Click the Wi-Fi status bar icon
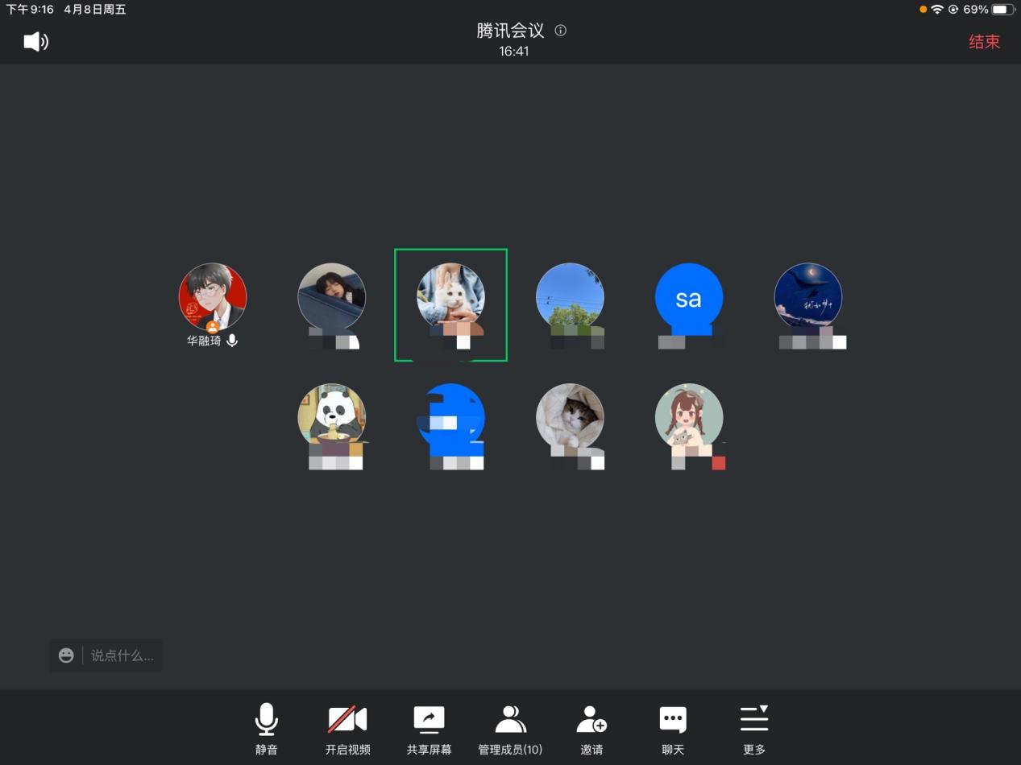This screenshot has height=765, width=1021. [x=937, y=10]
